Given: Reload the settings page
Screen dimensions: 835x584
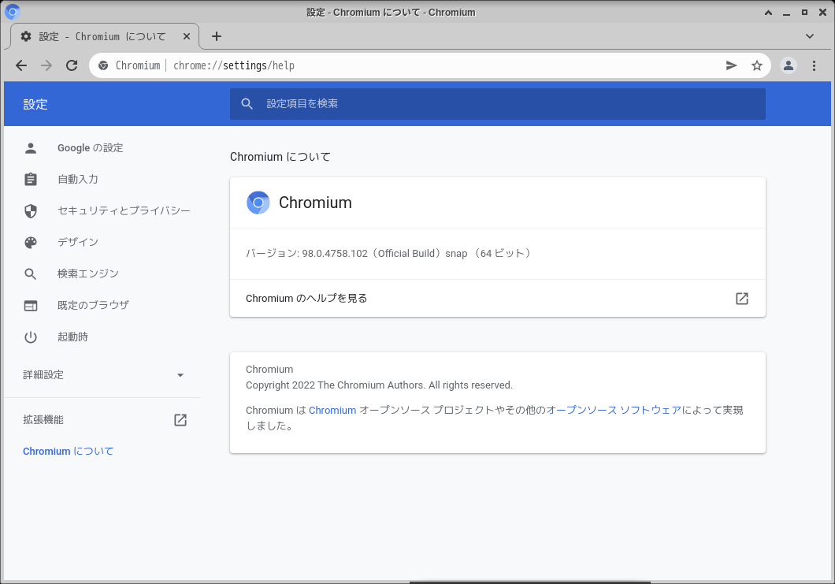Looking at the screenshot, I should 72,65.
